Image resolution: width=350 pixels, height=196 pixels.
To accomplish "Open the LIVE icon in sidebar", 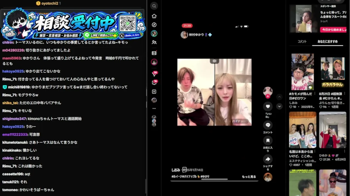I will [154, 53].
